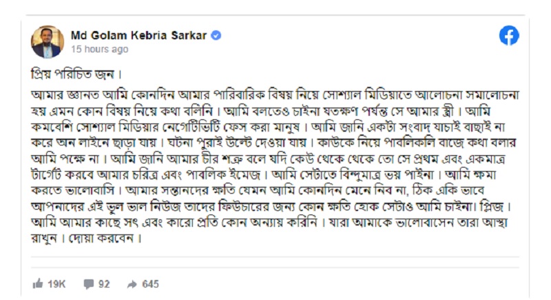
Task: Click the line starting 'টার্গেট করবে আমার'
Action: (x=263, y=174)
